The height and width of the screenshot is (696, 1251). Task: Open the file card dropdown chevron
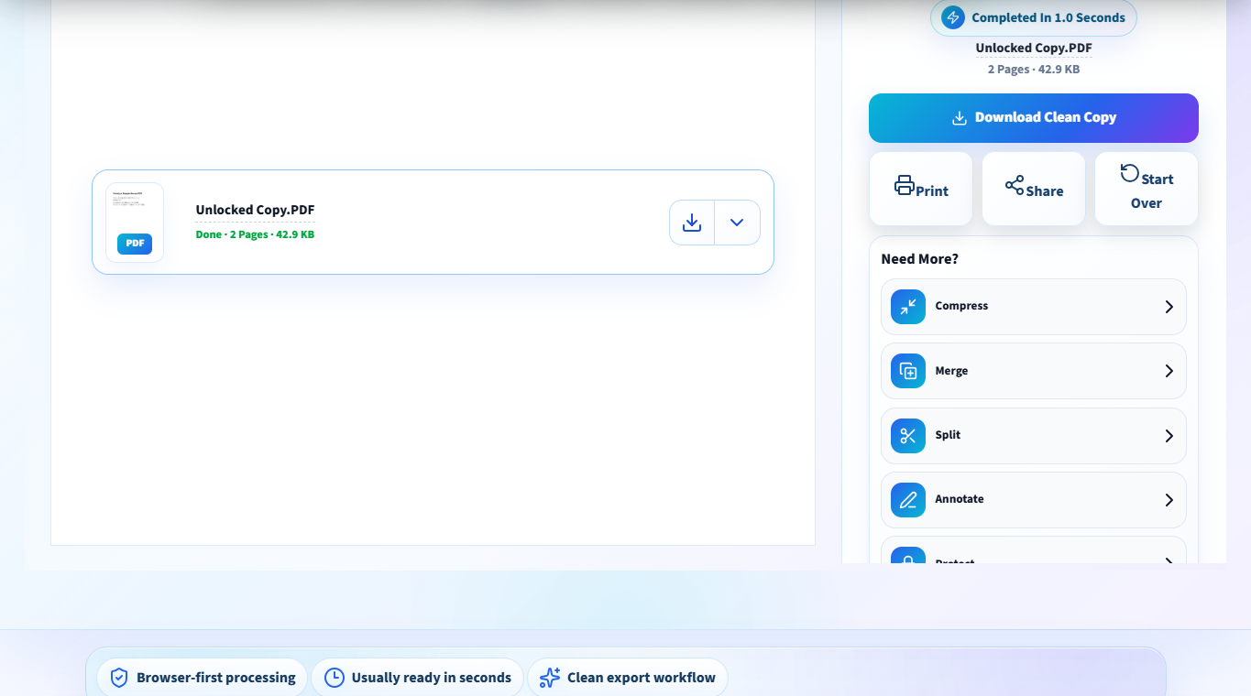(x=737, y=223)
